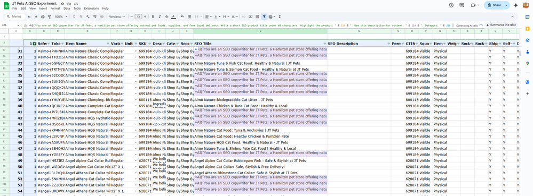
Task: Toggle Italic formatting
Action: 160,16
